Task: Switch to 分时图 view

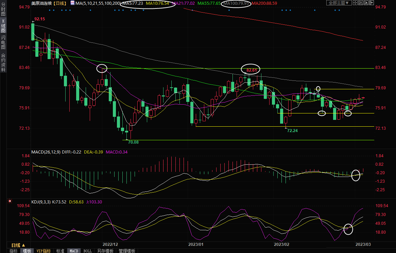Action: click(x=3, y=10)
